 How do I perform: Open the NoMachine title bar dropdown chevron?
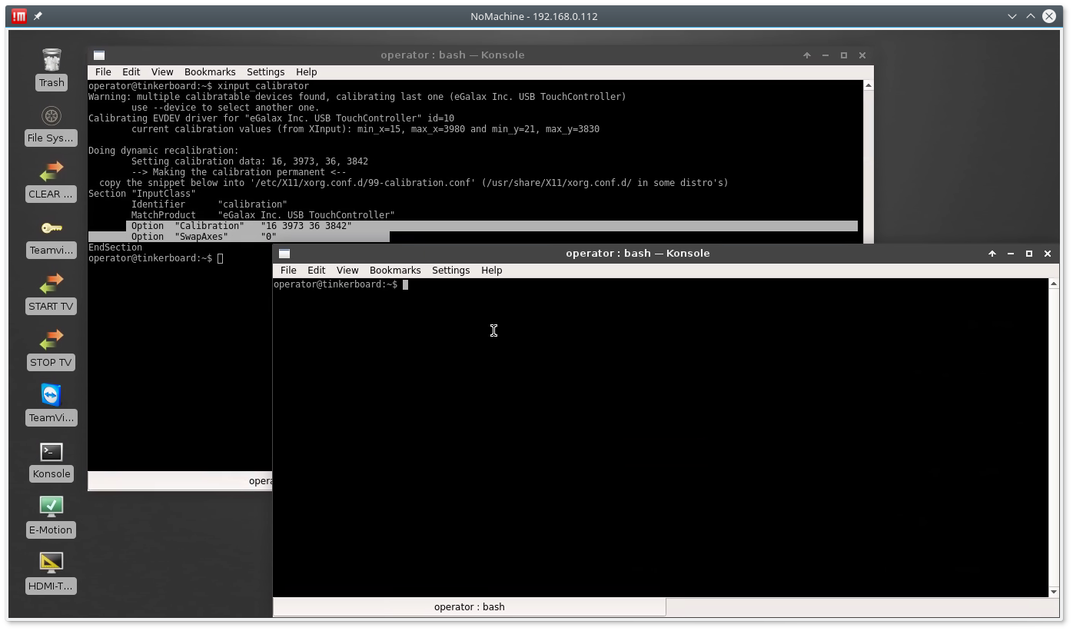click(x=1012, y=16)
